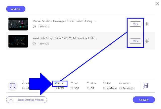Open settings gear for West Side Story trailer
The image size is (161, 109).
click(x=147, y=41)
